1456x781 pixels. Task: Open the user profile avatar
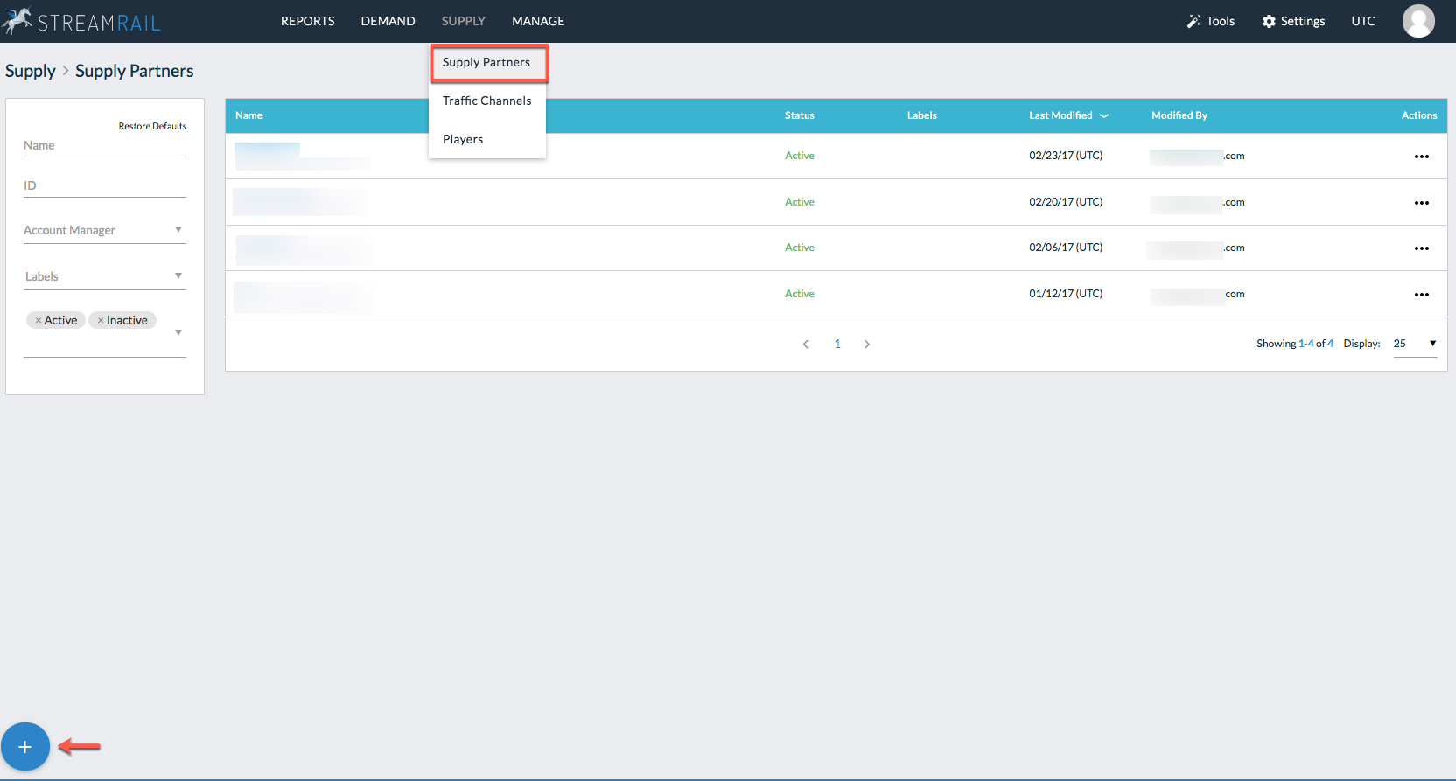1418,21
